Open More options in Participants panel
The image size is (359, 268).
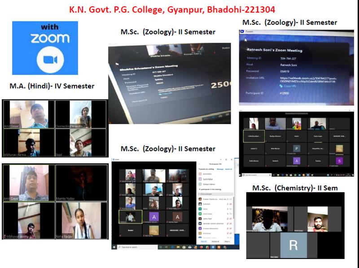tap(227, 242)
